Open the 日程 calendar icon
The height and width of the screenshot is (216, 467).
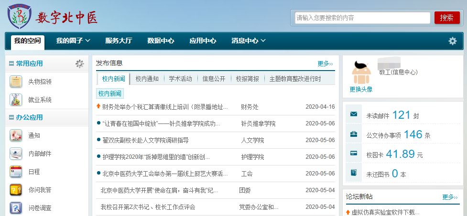(x=16, y=172)
